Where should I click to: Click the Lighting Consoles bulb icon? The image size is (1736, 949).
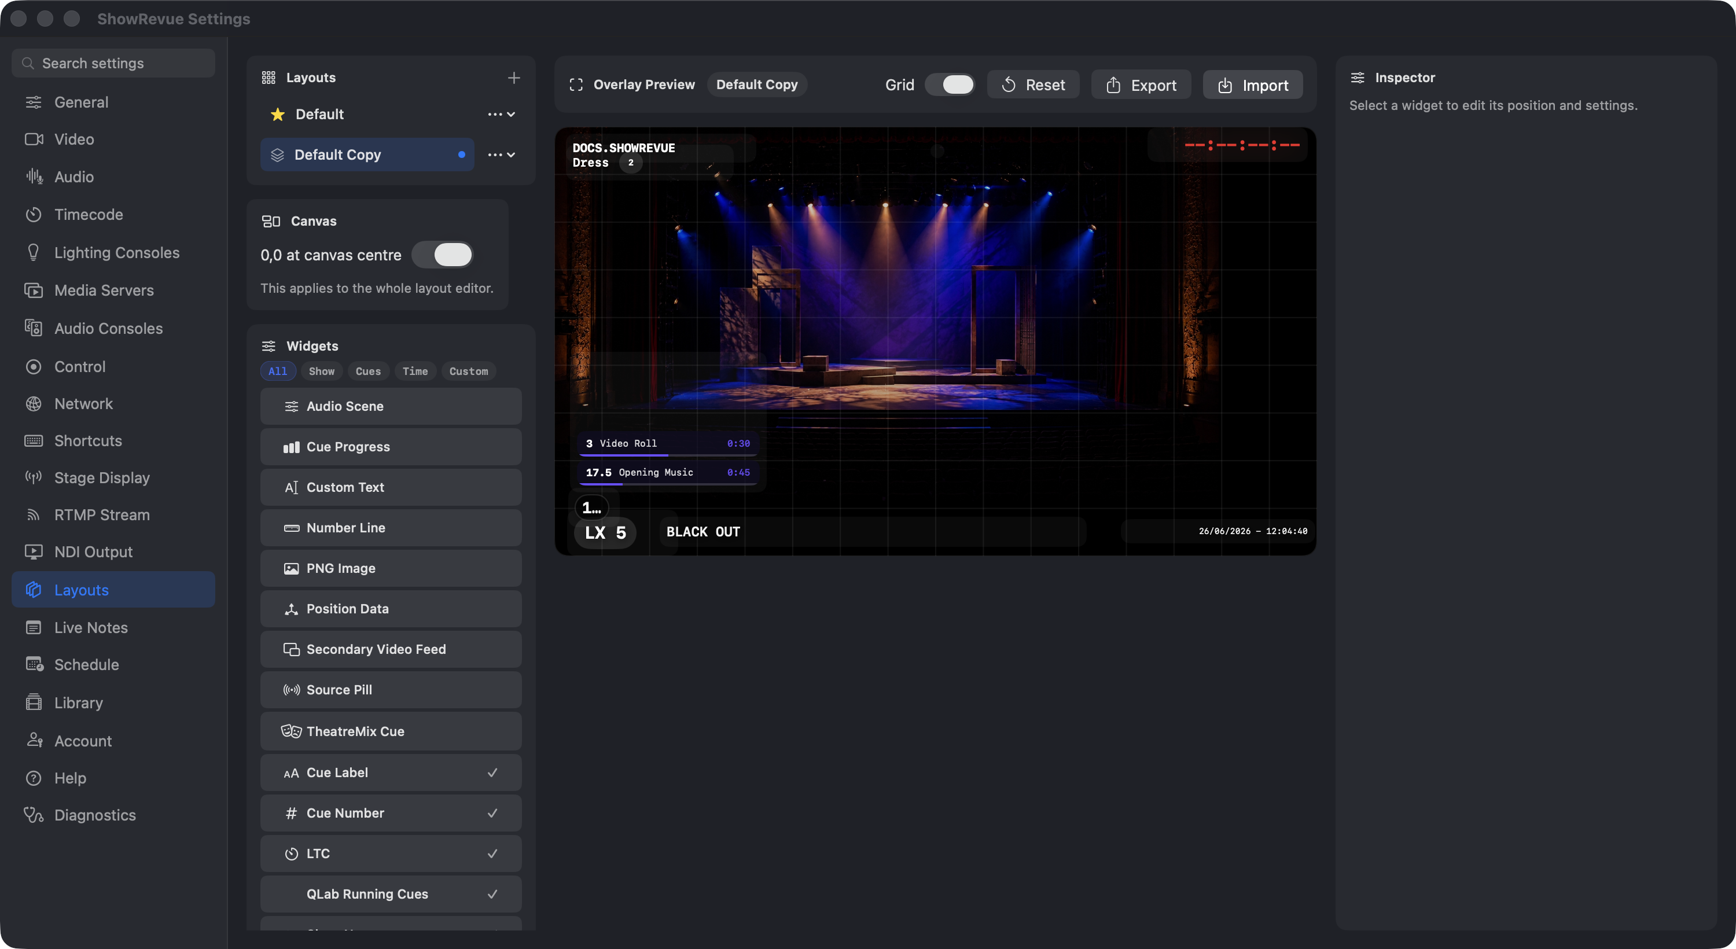coord(33,253)
